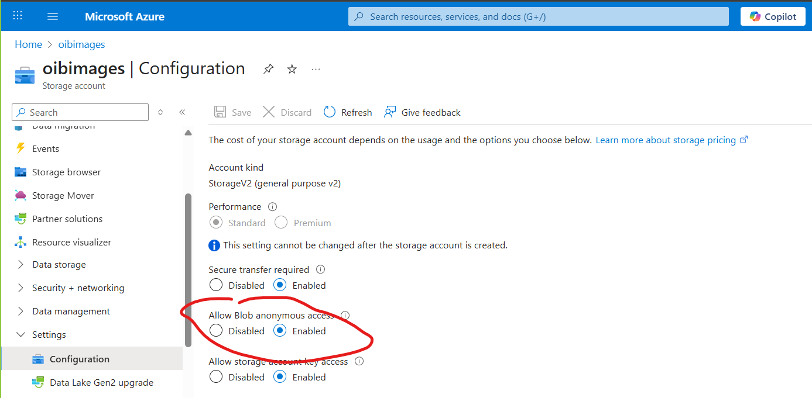Open Resource visualizer in the sidebar
This screenshot has width=812, height=398.
coord(21,242)
